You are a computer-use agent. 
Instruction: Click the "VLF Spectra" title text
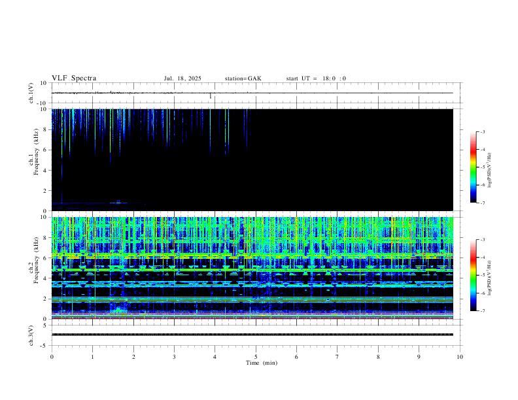pyautogui.click(x=74, y=78)
